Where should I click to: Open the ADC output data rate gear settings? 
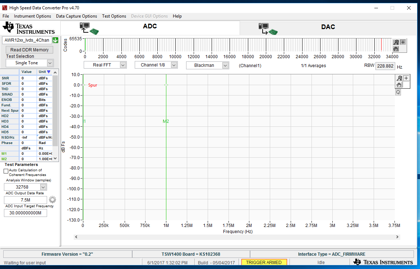click(x=52, y=200)
